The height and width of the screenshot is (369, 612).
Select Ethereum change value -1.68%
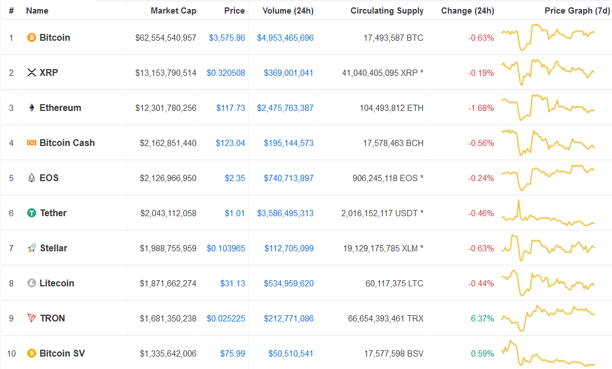coord(481,108)
